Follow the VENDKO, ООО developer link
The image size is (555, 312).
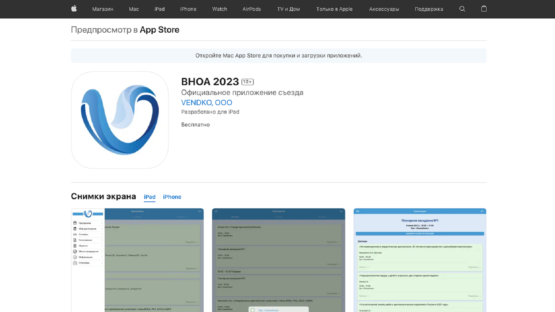click(206, 103)
